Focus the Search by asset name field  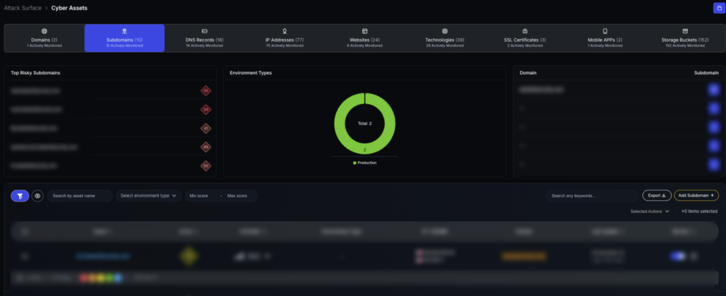[x=80, y=195]
